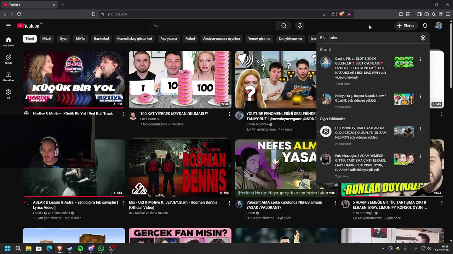
Task: Open WhatsApp from the taskbar
Action: [101, 248]
